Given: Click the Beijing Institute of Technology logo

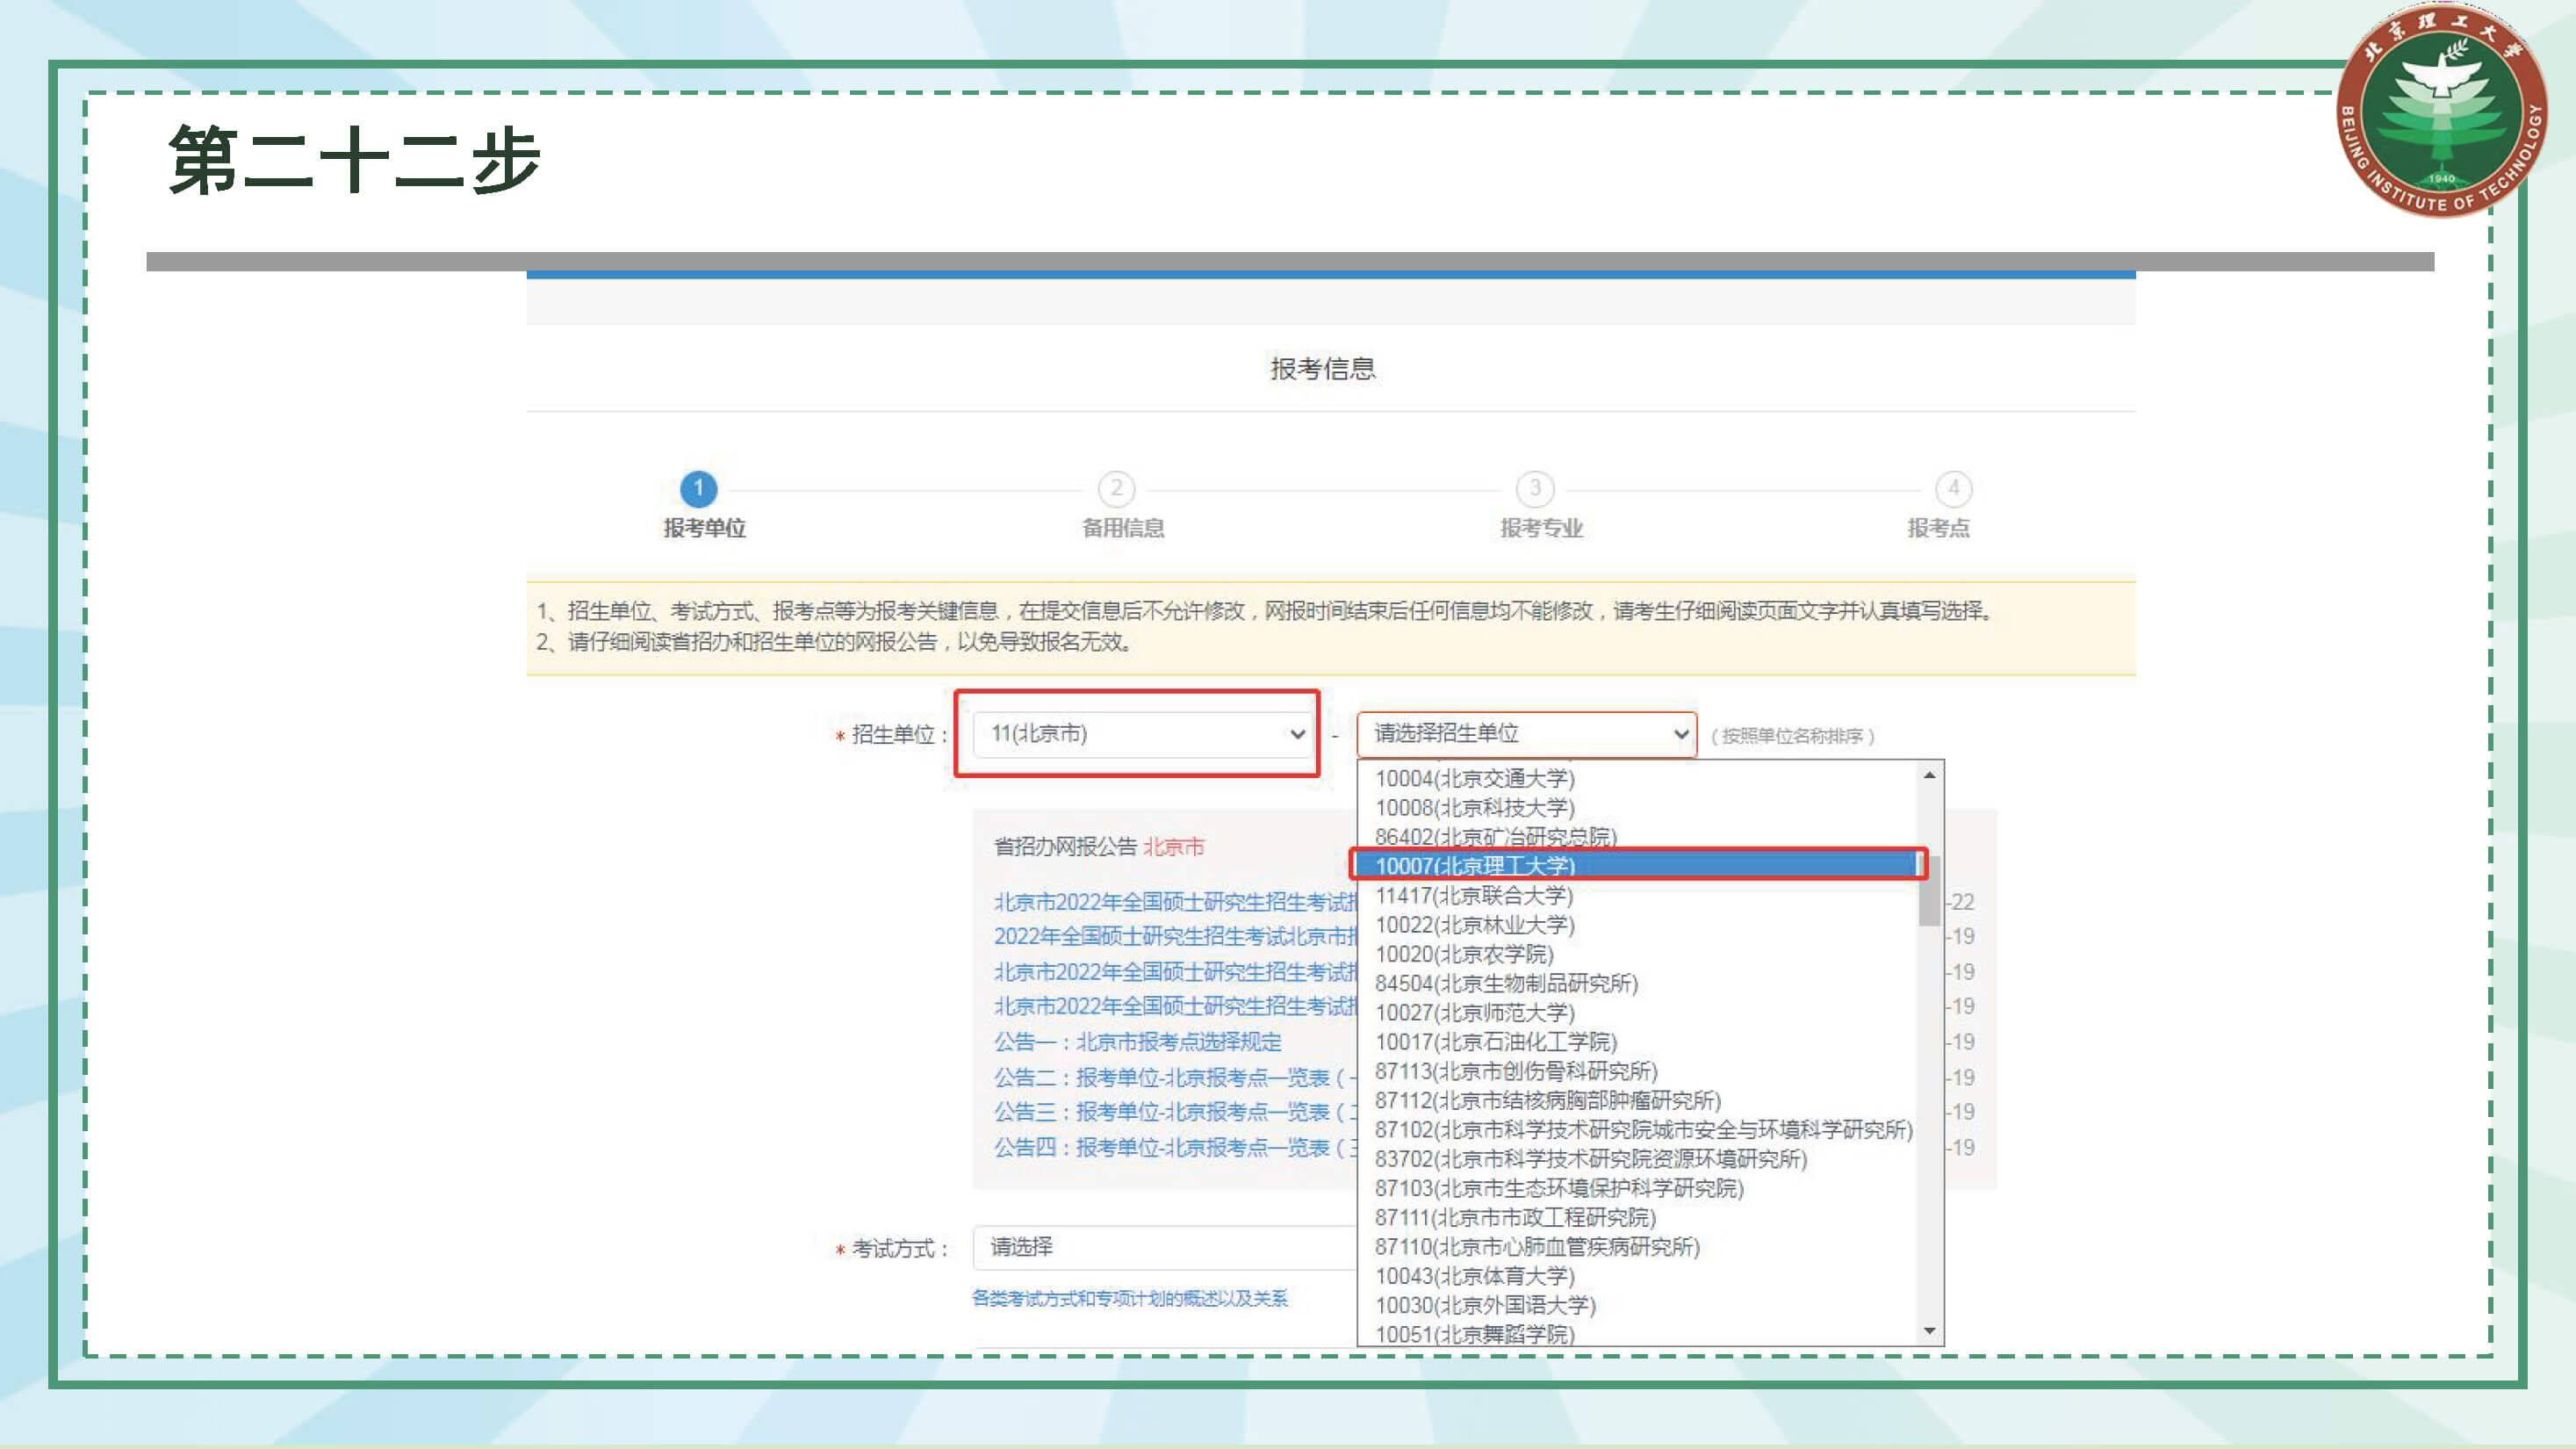Looking at the screenshot, I should 2441,110.
